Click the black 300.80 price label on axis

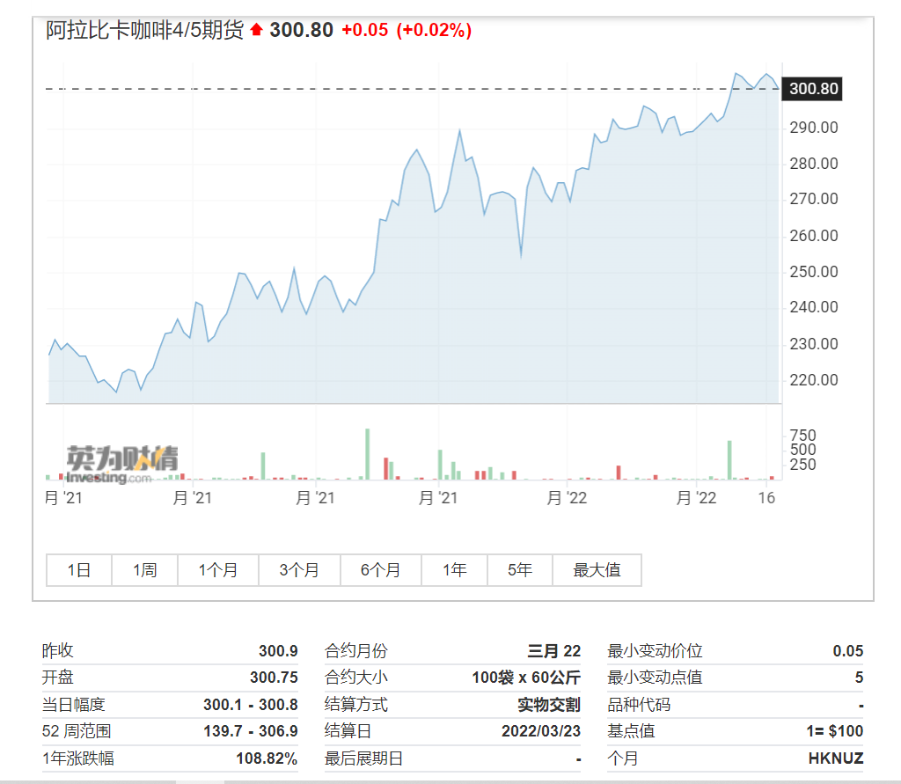812,89
